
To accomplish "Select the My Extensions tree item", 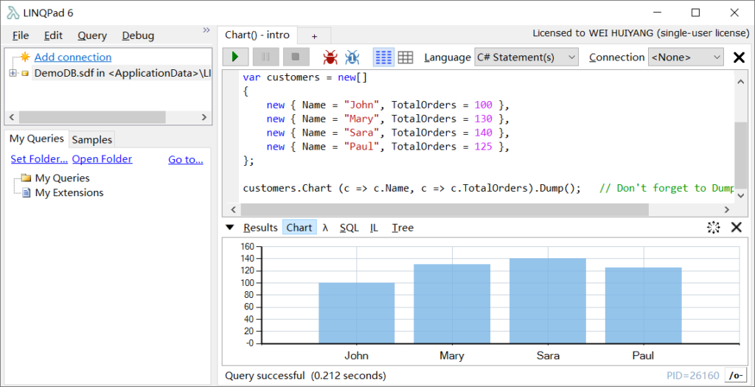I will [x=69, y=192].
